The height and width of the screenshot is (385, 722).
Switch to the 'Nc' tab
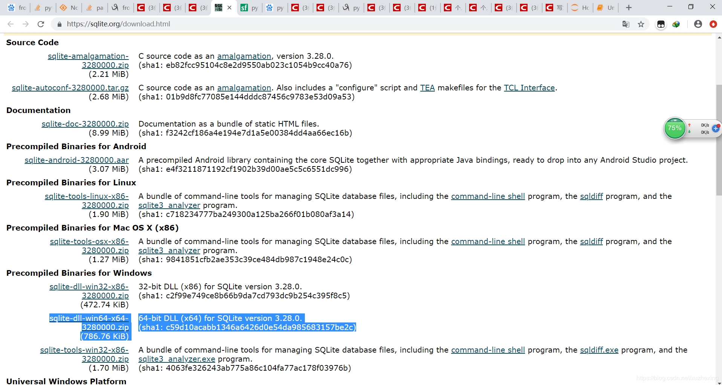point(69,8)
